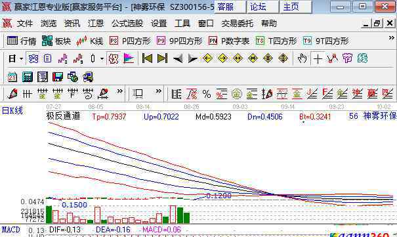Click the yellow diamond right-arrow icon
This screenshot has height=237, width=397.
(222, 58)
